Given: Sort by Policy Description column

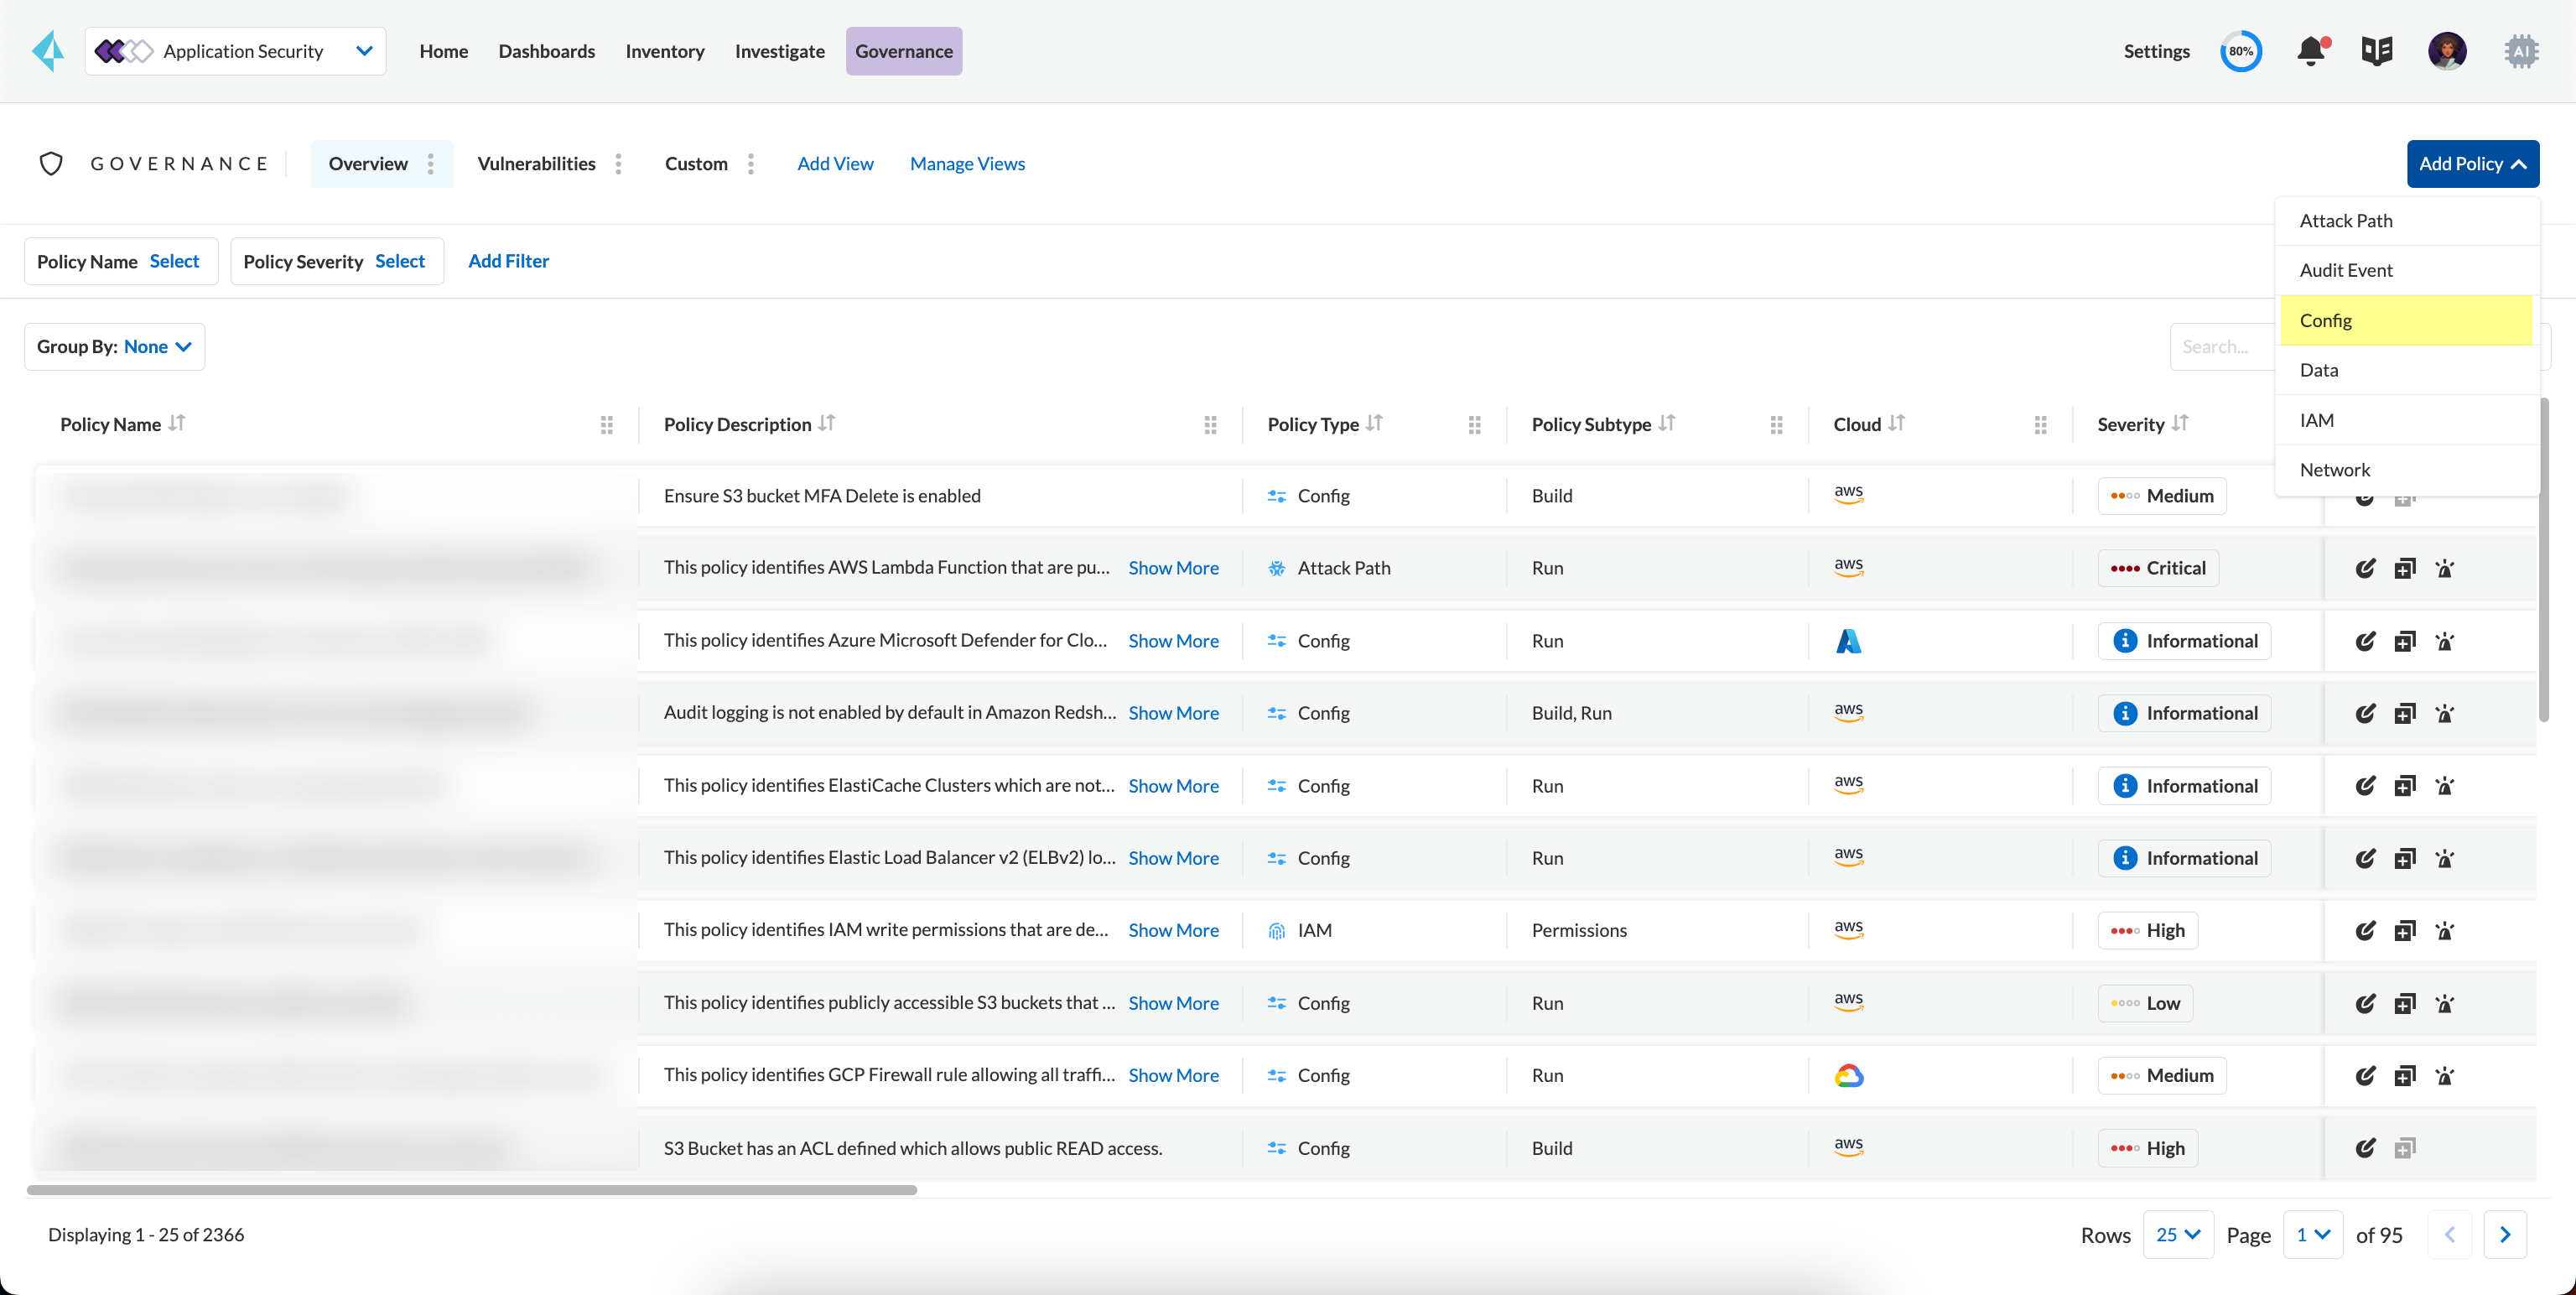Looking at the screenshot, I should click(827, 423).
